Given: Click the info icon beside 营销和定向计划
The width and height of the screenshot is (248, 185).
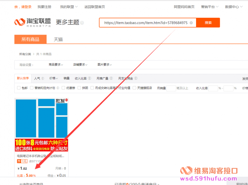Looking at the screenshot, I should click(58, 88).
